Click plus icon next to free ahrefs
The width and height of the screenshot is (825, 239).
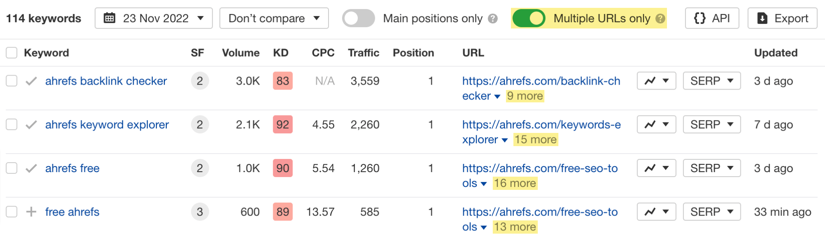[31, 212]
